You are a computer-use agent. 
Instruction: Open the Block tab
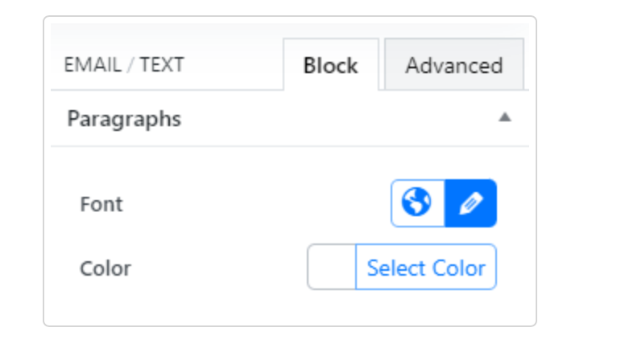point(330,65)
